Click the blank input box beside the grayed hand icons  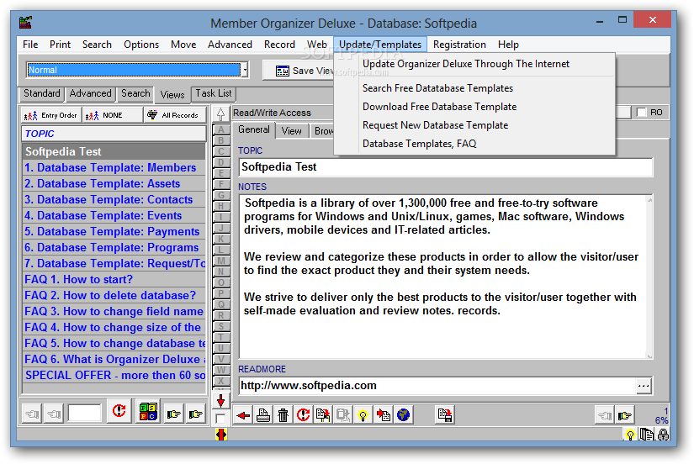(x=84, y=413)
